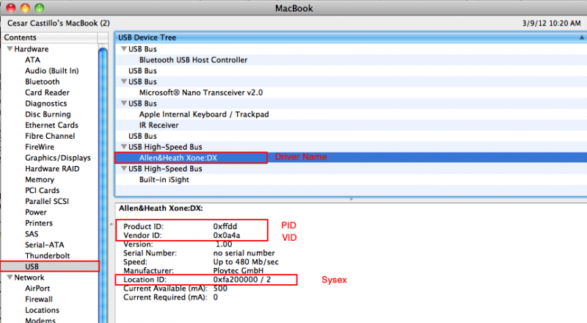Select IR Receiver in device tree
587x323 pixels.
158,125
